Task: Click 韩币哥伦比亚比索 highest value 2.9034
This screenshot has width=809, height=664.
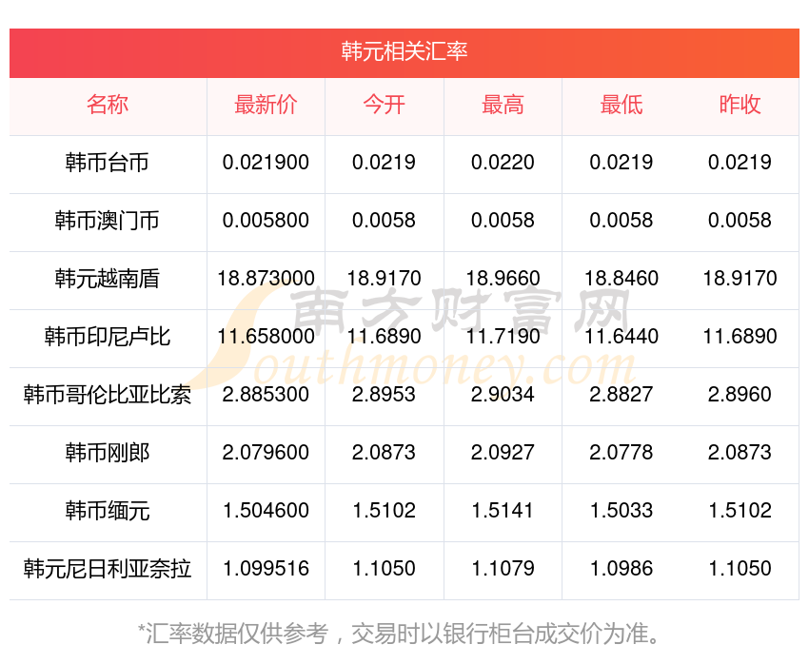Action: click(503, 395)
